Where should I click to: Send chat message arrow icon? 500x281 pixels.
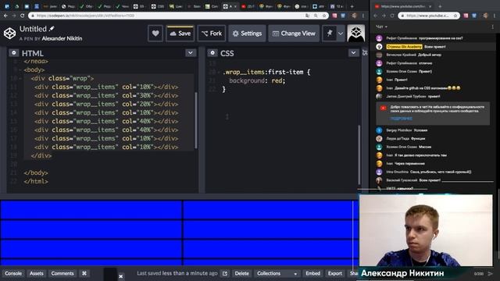(x=490, y=273)
